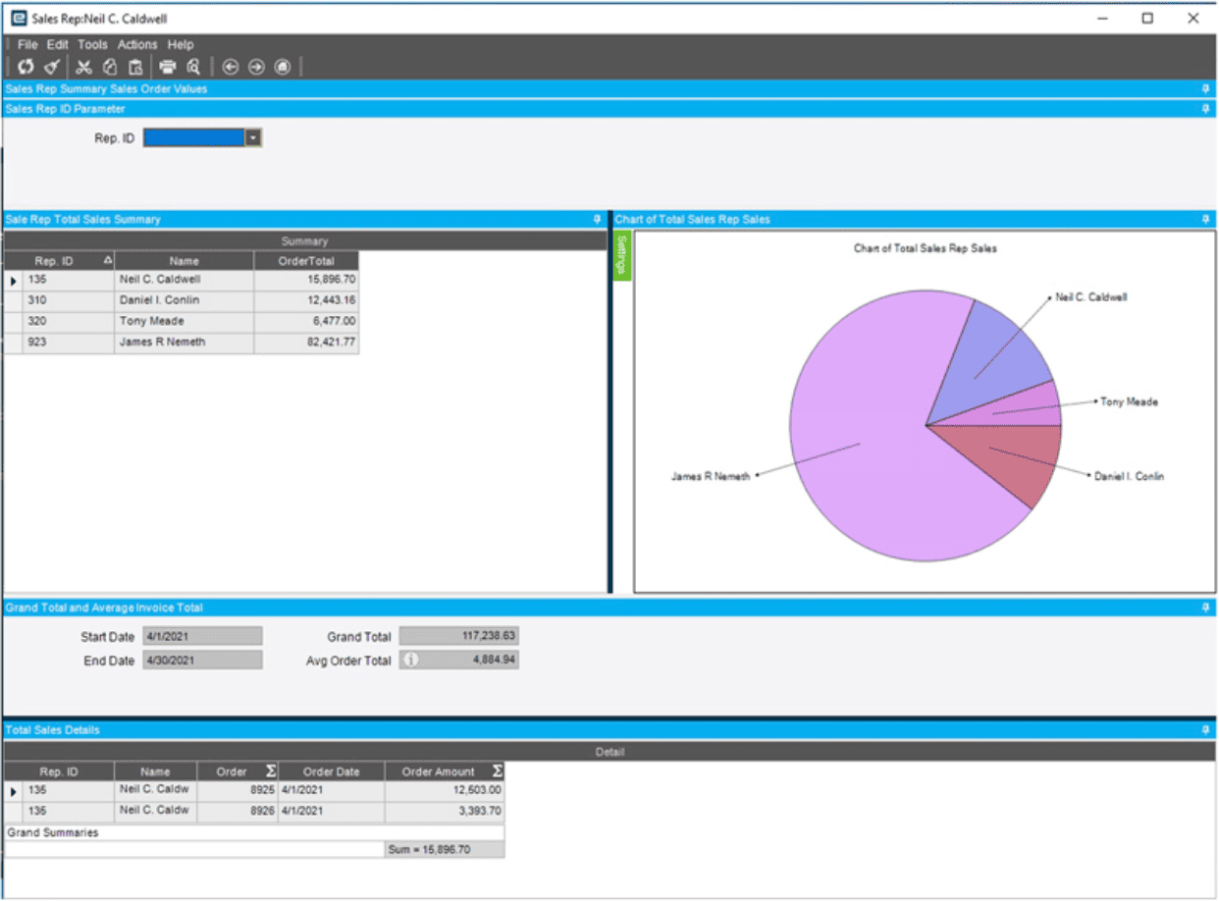Pin the Chart of Total Sales Rep Sales panel
The height and width of the screenshot is (901, 1219).
(x=1205, y=219)
